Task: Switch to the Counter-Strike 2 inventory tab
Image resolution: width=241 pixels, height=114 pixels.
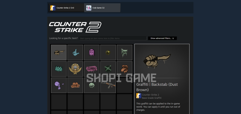Action: click(66, 8)
